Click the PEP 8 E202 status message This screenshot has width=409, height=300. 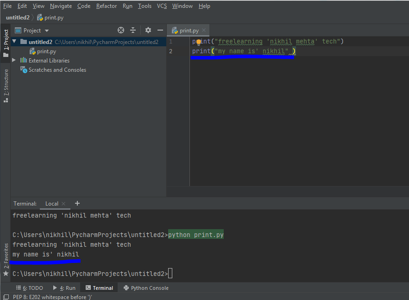coord(52,297)
